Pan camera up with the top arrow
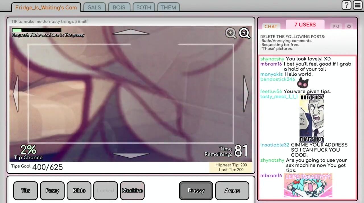 pyautogui.click(x=131, y=32)
